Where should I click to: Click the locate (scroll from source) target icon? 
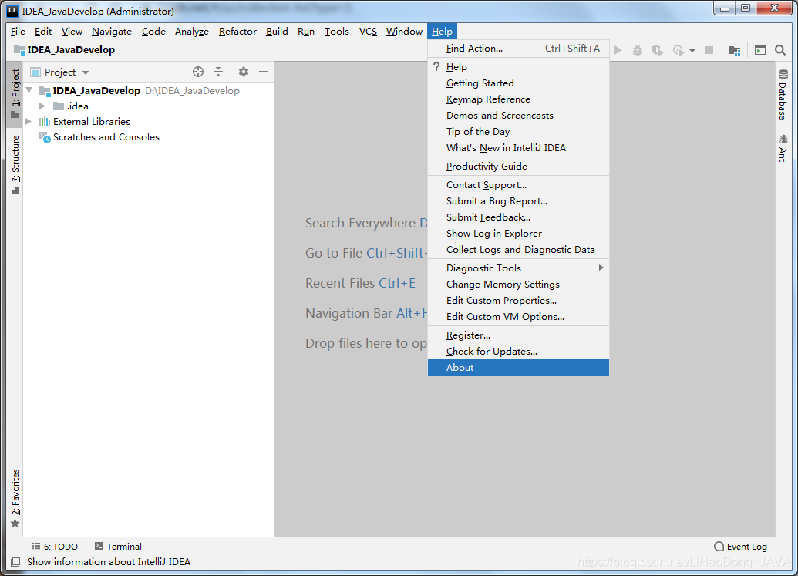[198, 72]
